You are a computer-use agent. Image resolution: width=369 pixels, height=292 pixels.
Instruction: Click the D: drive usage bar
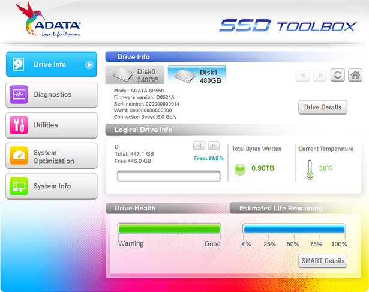click(170, 176)
